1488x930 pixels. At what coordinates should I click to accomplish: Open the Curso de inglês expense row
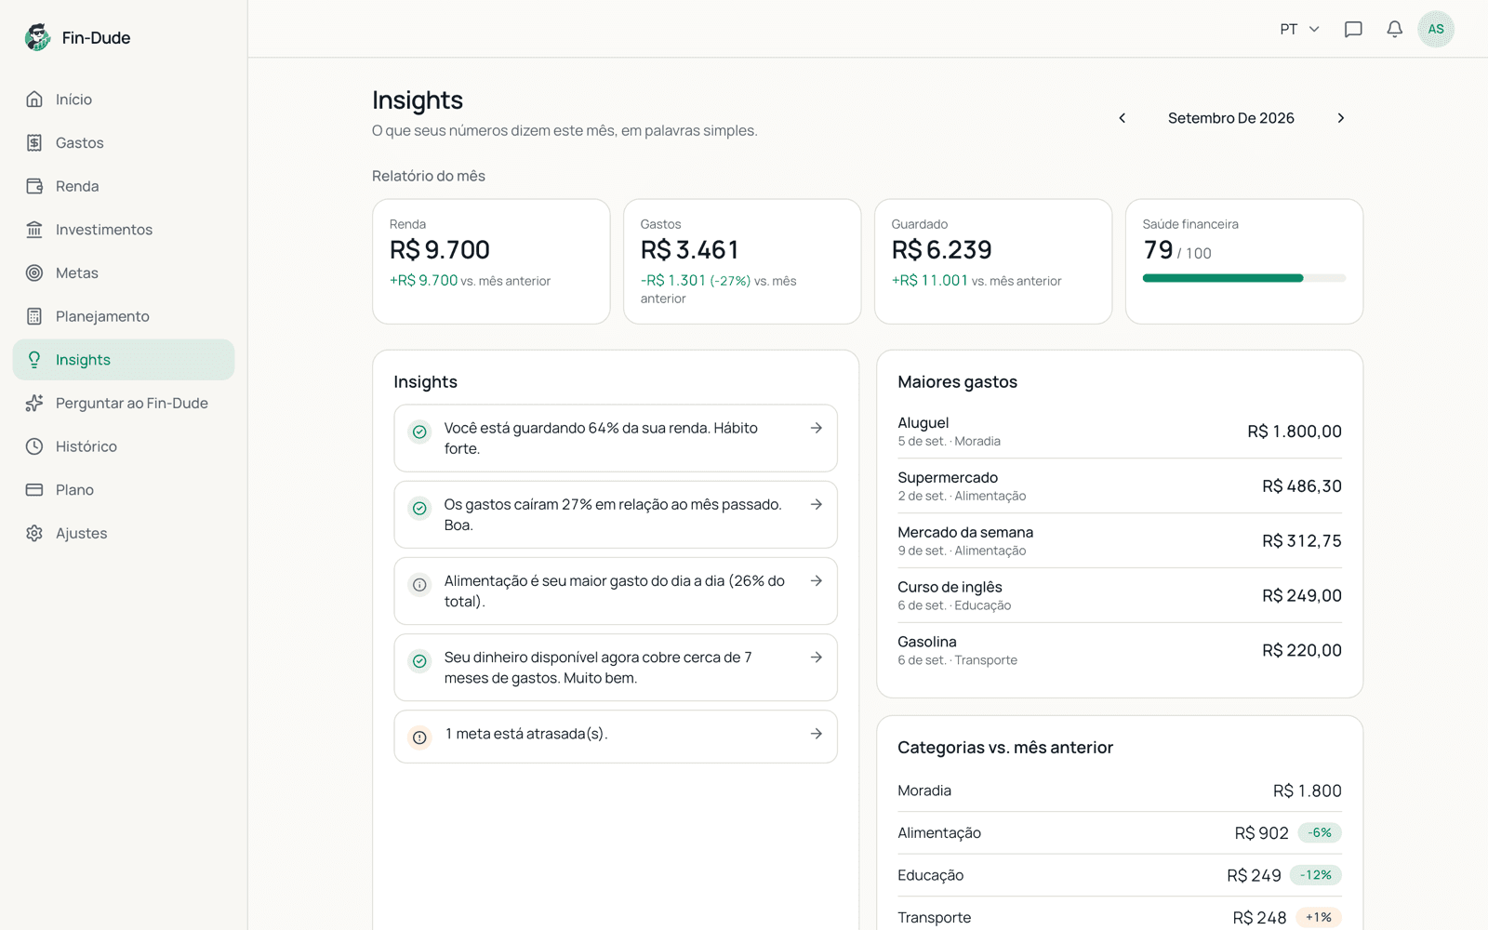pyautogui.click(x=1120, y=595)
